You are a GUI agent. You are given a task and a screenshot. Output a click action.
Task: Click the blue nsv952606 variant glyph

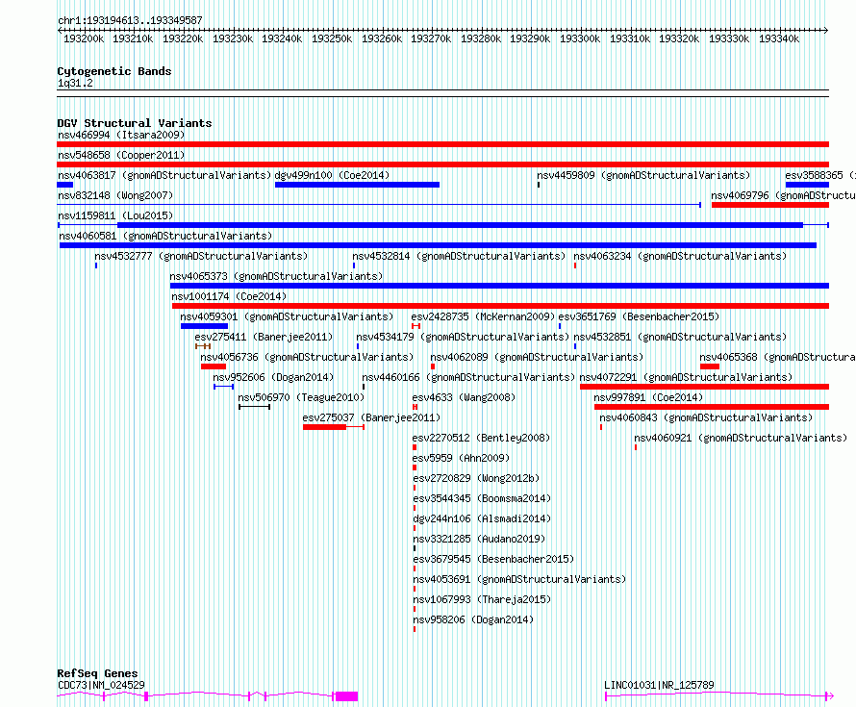pyautogui.click(x=224, y=387)
